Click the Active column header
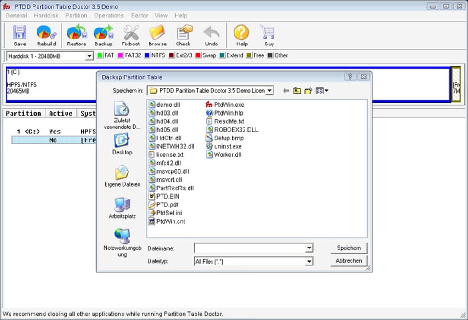Screen dimensions: 468x320 (61, 113)
